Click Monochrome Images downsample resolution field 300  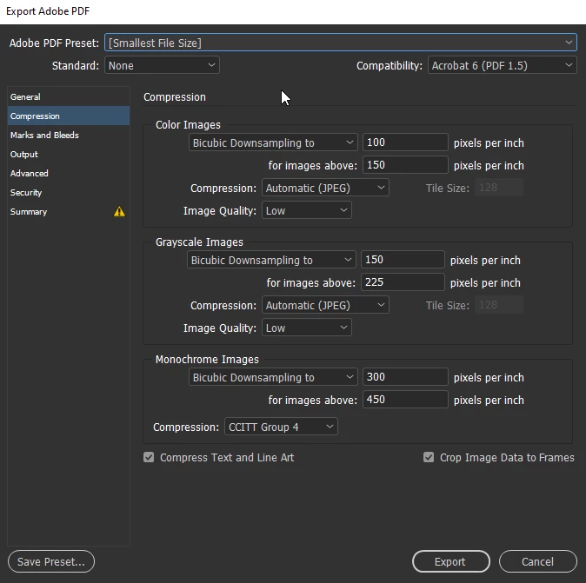point(405,377)
